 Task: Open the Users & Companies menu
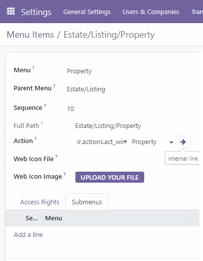pos(151,12)
